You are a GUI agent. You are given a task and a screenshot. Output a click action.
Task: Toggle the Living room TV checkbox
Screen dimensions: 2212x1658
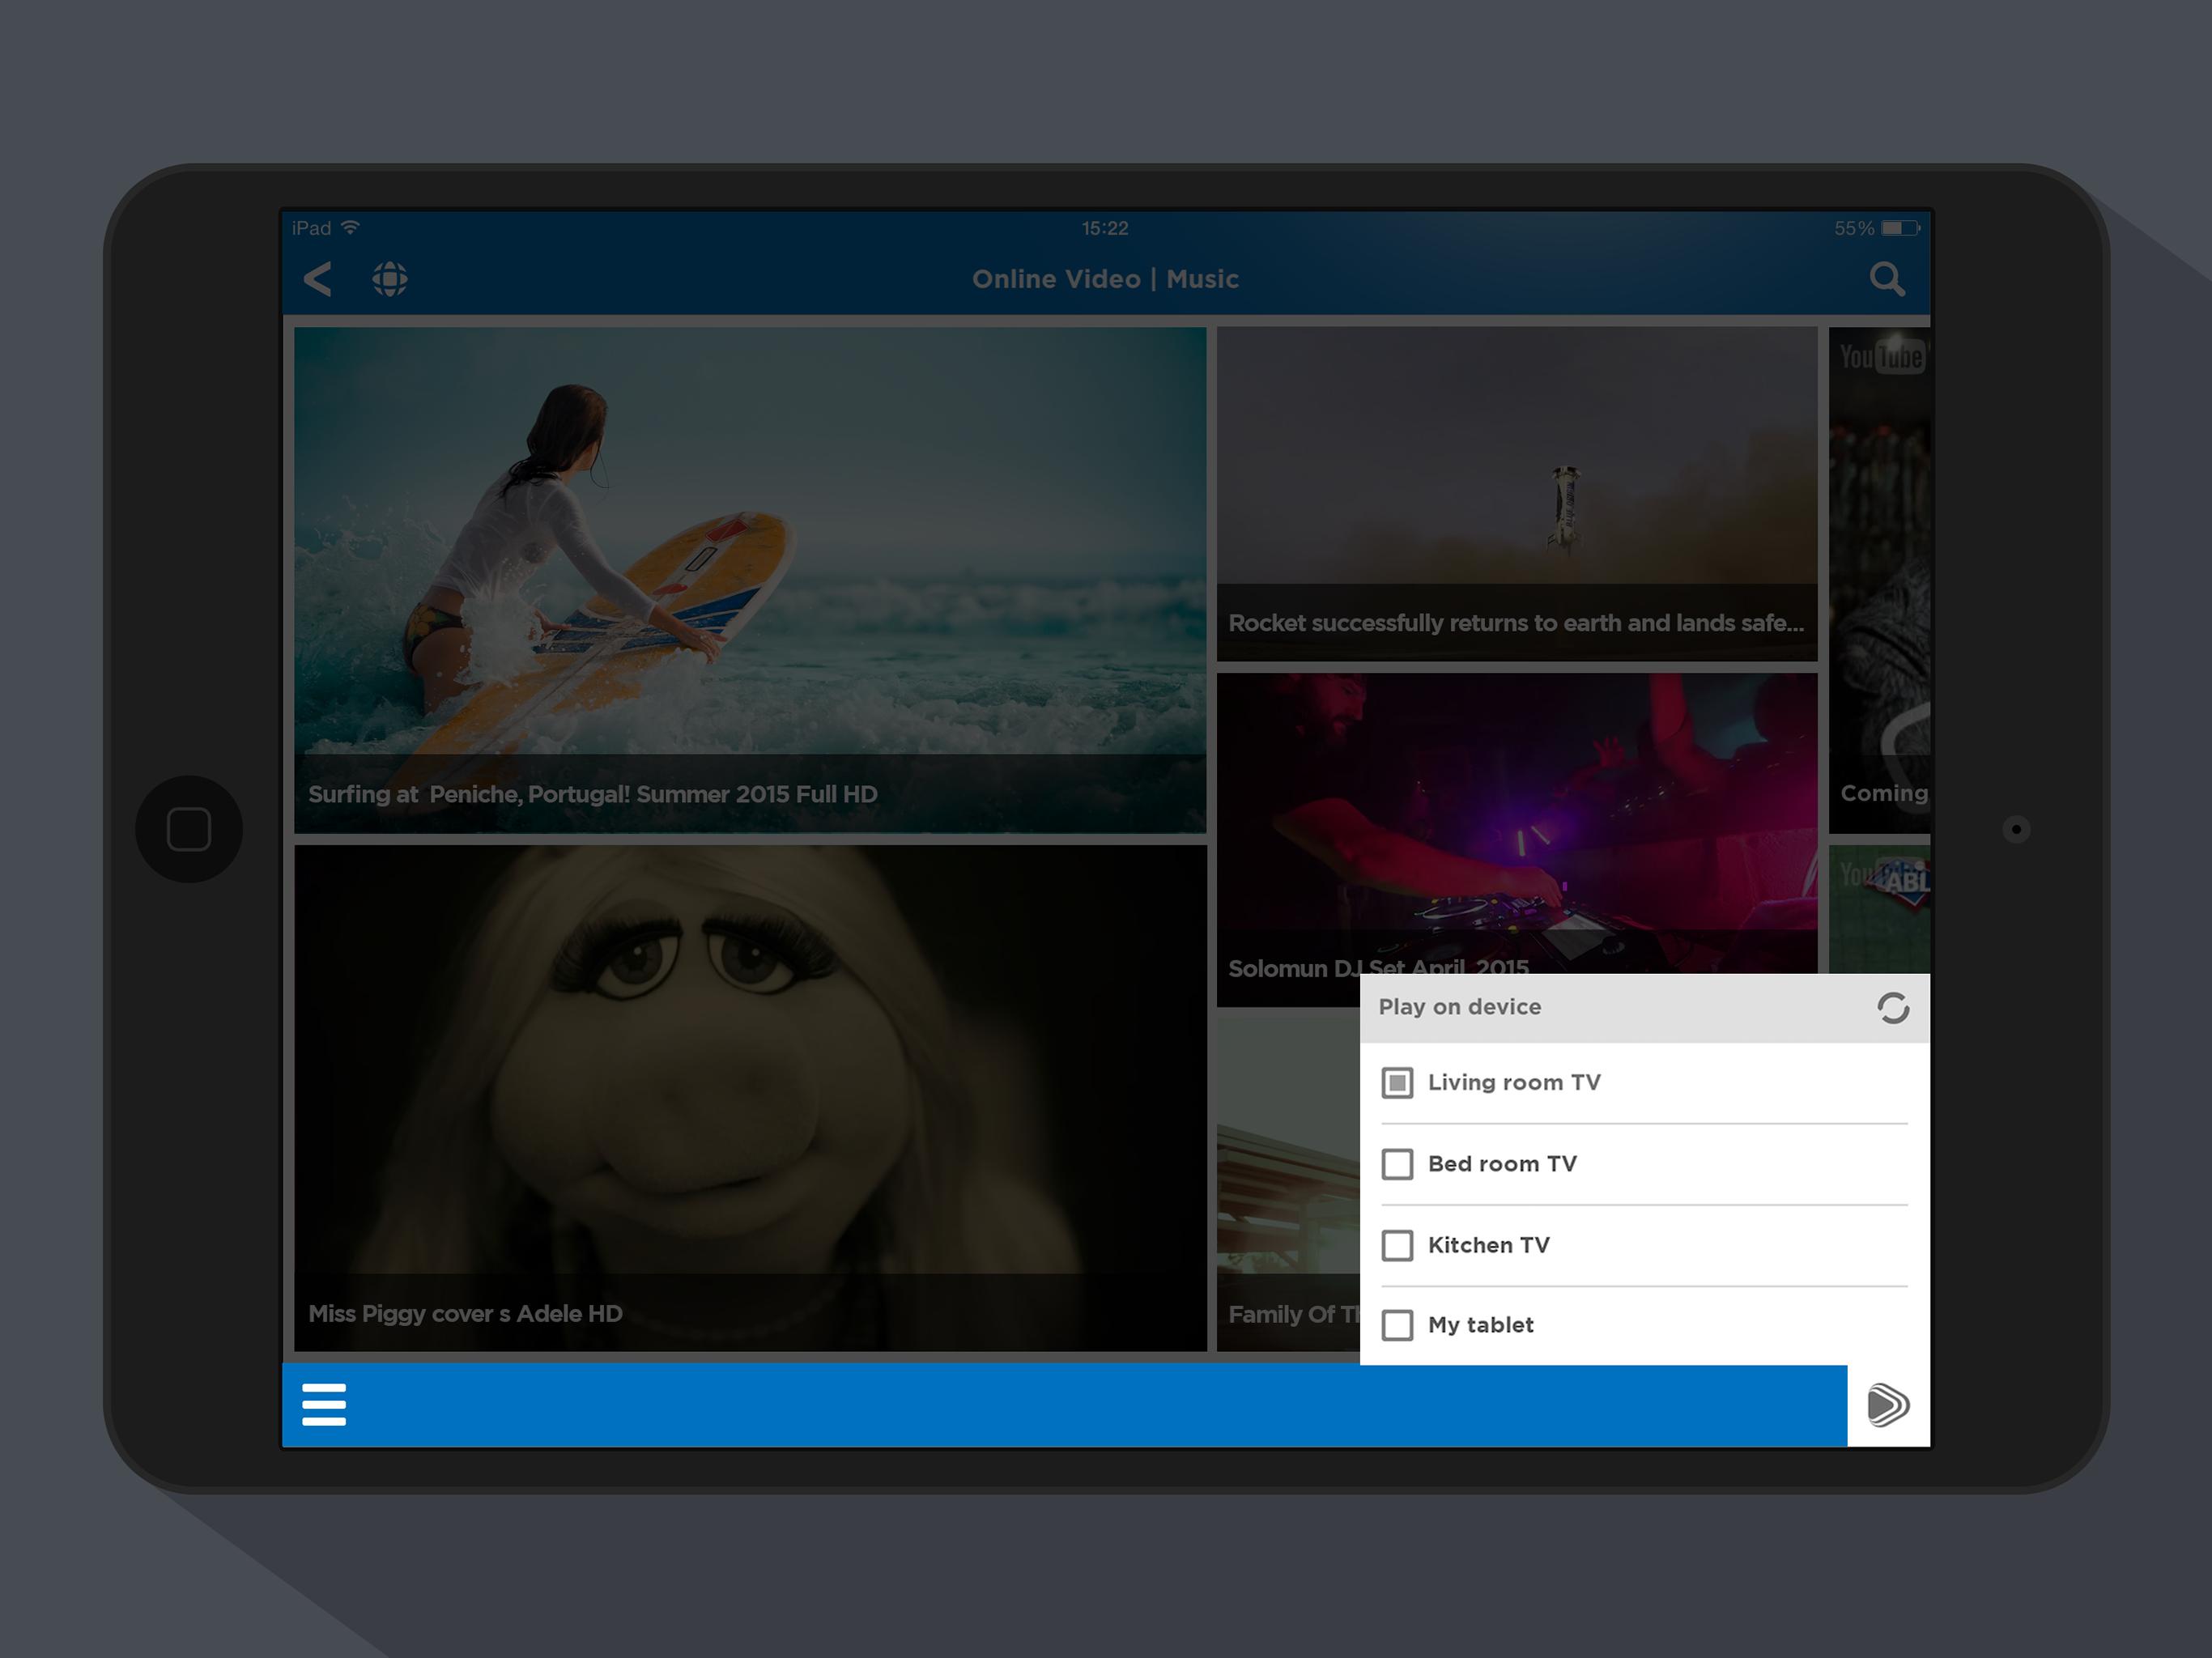tap(1397, 1082)
